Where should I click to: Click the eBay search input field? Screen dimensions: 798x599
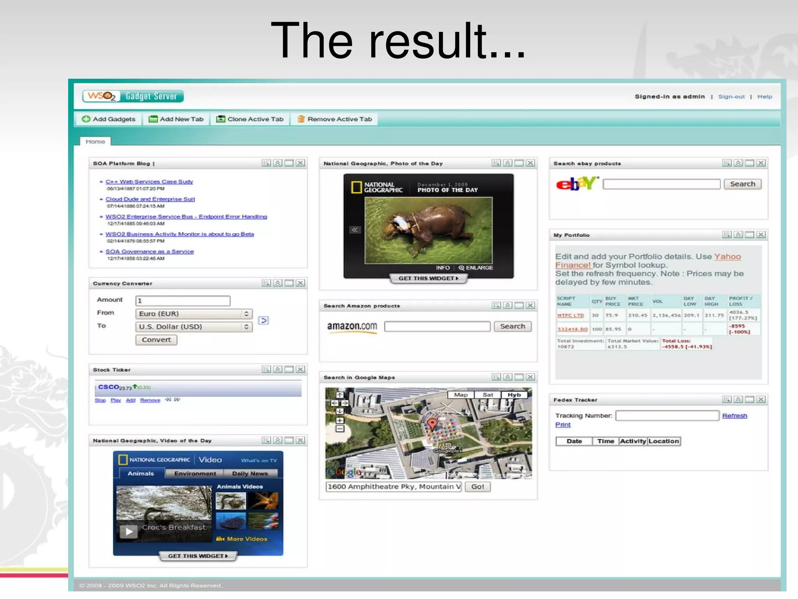[x=661, y=184]
